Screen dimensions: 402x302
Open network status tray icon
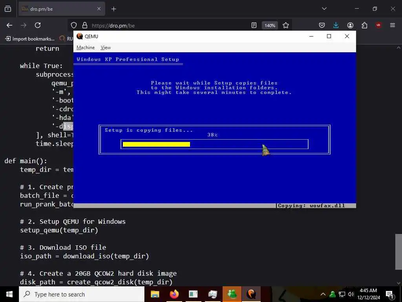(x=342, y=294)
